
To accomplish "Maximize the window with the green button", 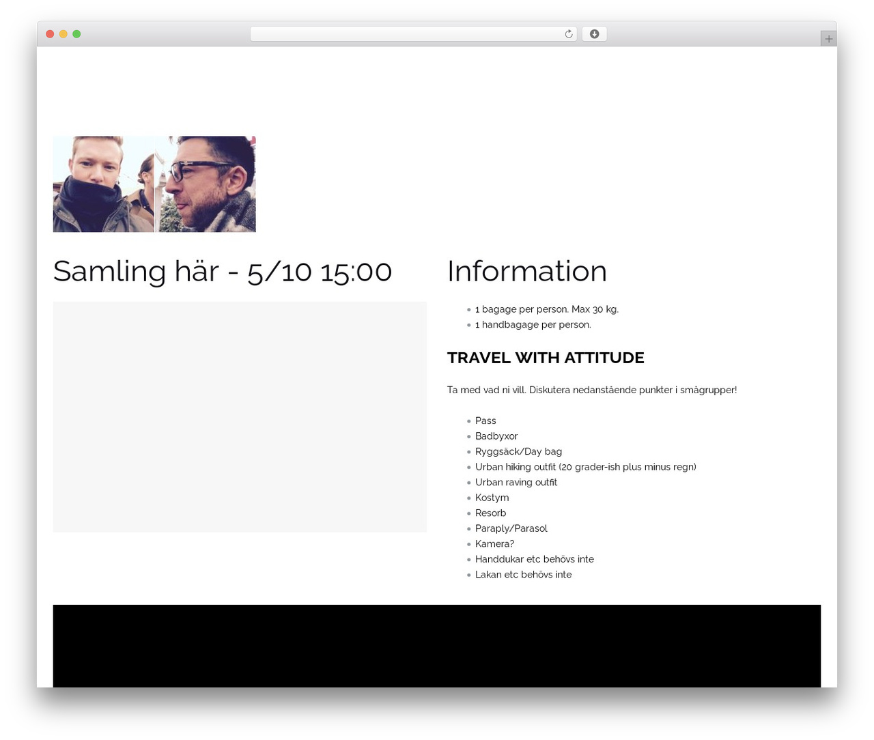I will click(x=76, y=34).
